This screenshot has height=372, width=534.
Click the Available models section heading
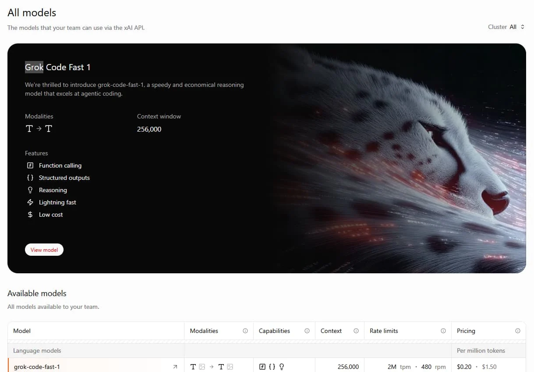(37, 293)
